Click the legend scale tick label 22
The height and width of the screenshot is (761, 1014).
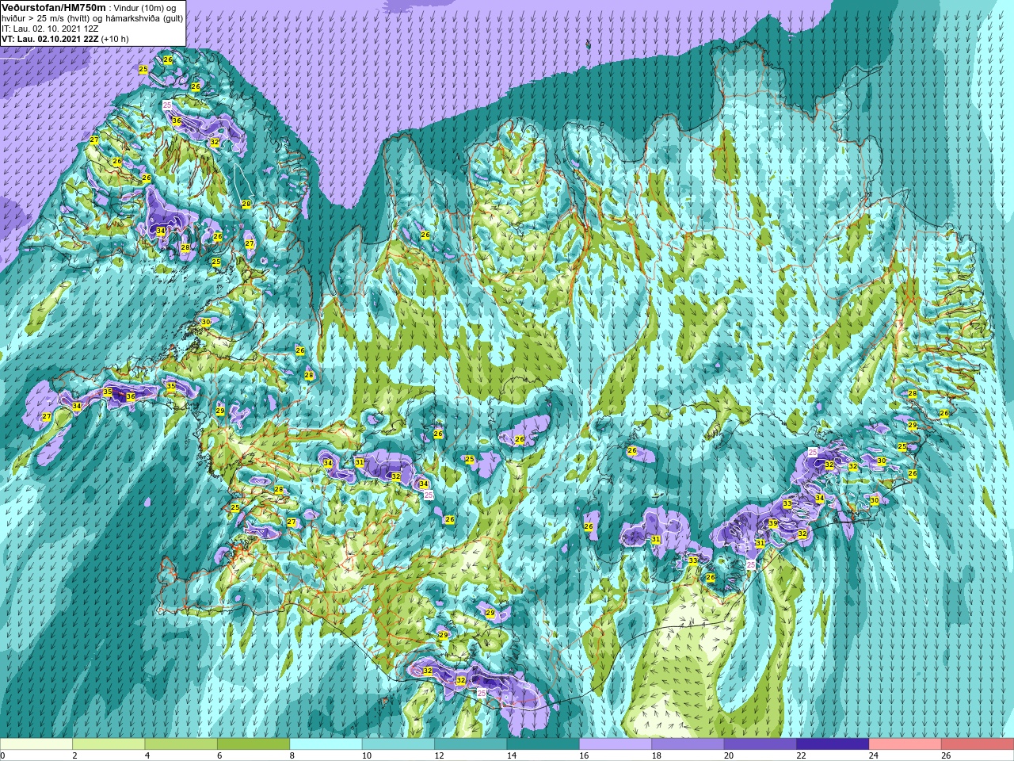(801, 755)
